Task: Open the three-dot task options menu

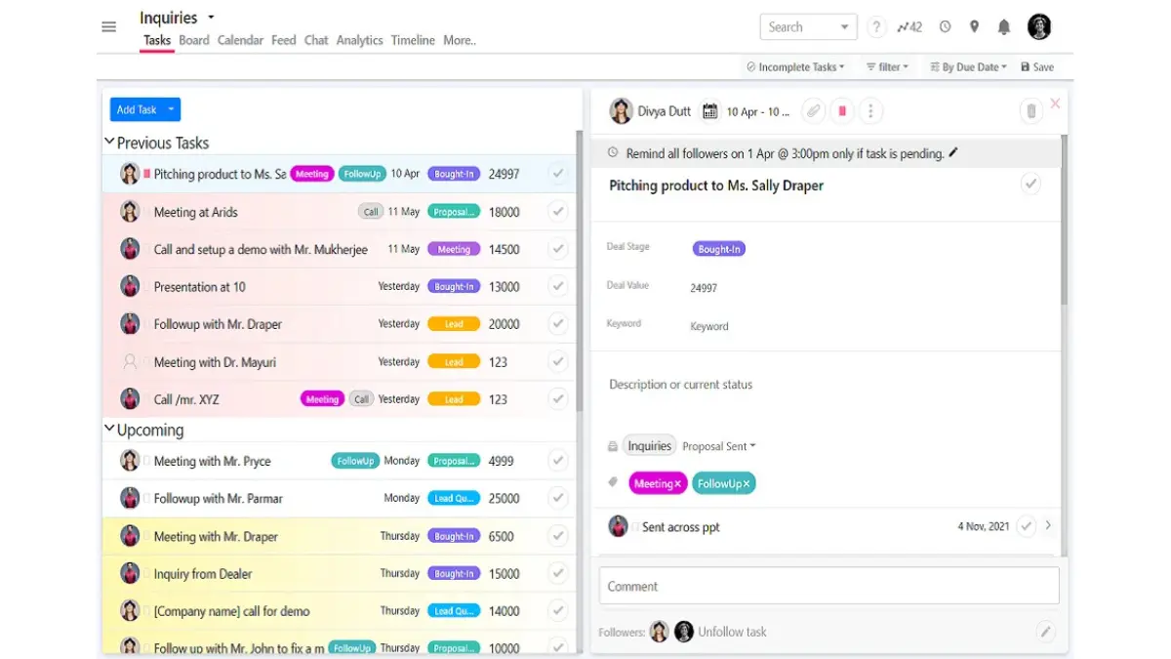Action: click(870, 111)
